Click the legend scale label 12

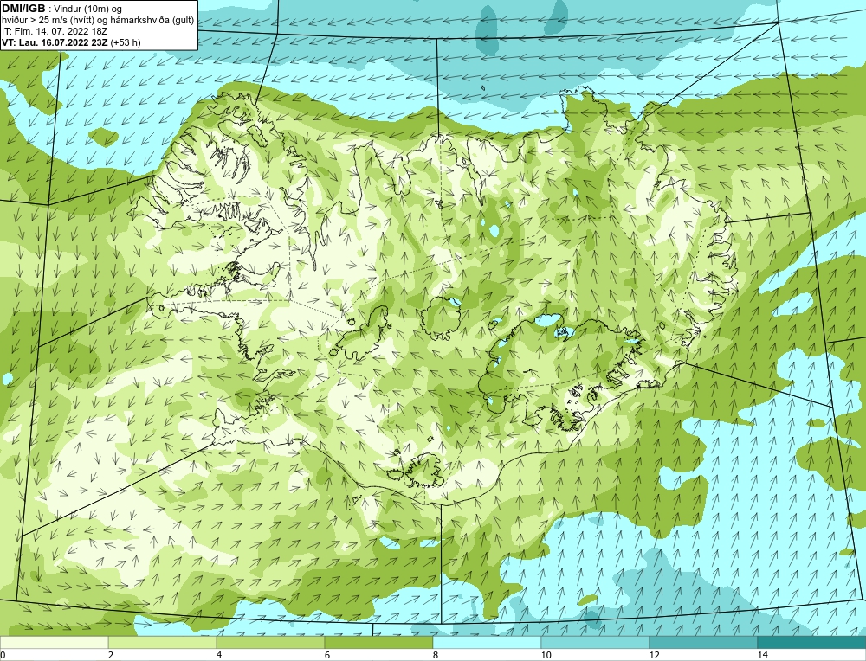point(655,655)
